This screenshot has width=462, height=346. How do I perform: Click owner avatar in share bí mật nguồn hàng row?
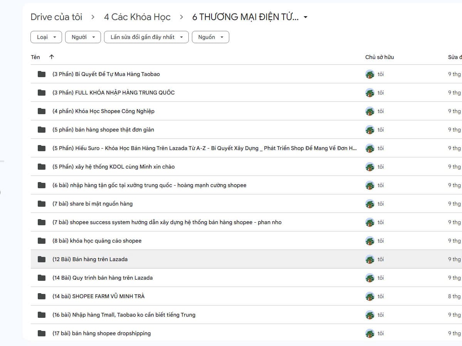point(370,204)
